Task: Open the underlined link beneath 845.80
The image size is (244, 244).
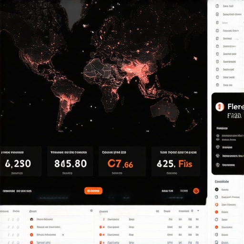Action: [x=67, y=173]
